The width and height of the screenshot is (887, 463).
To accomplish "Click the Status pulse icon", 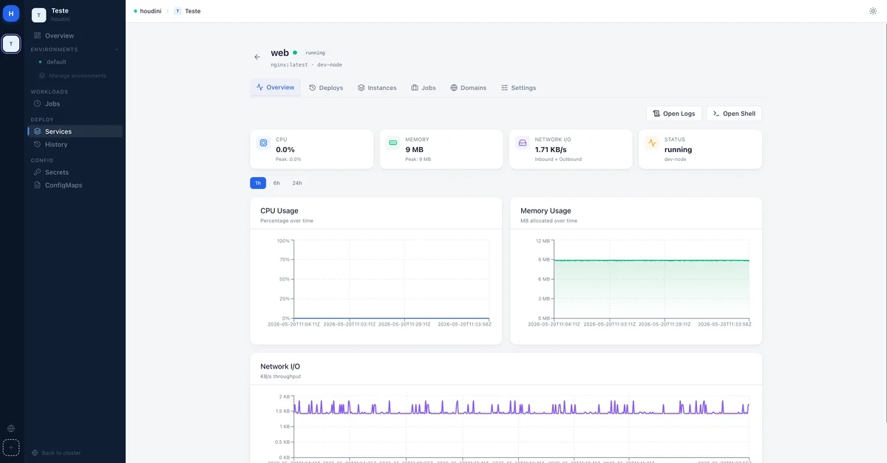I will click(x=651, y=143).
